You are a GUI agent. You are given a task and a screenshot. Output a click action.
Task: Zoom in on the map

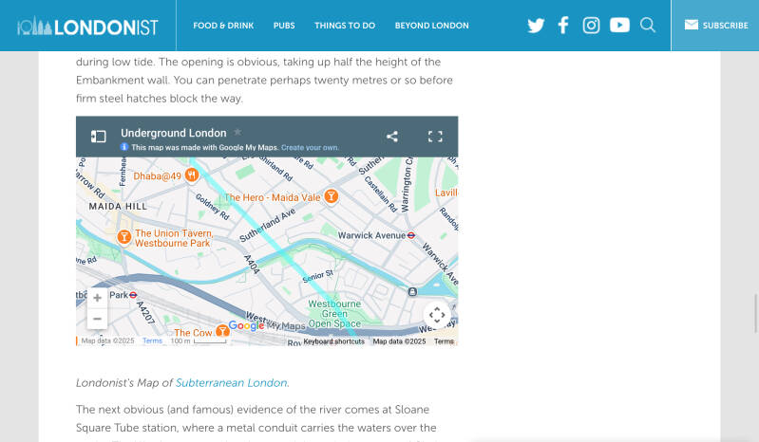97,298
